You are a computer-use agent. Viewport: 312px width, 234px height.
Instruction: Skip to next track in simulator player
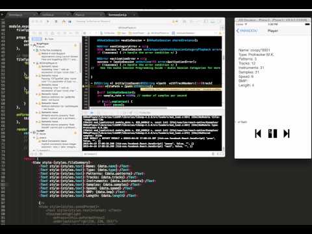click(x=287, y=133)
